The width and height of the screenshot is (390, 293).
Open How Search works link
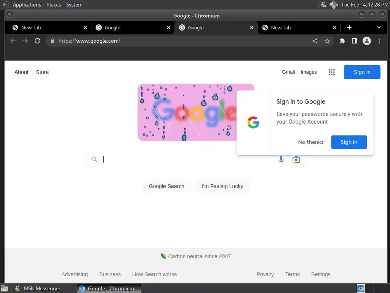tap(154, 274)
